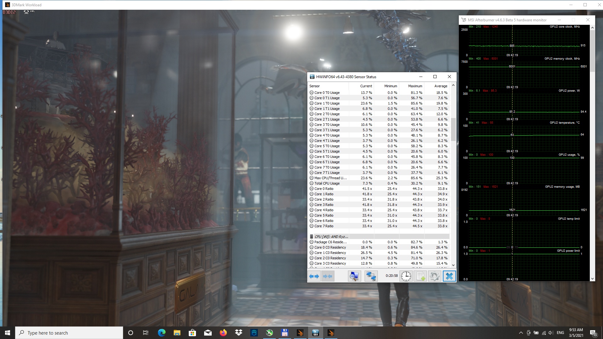Click HWiNFO expand-columns arrows button
The width and height of the screenshot is (603, 339).
(314, 276)
